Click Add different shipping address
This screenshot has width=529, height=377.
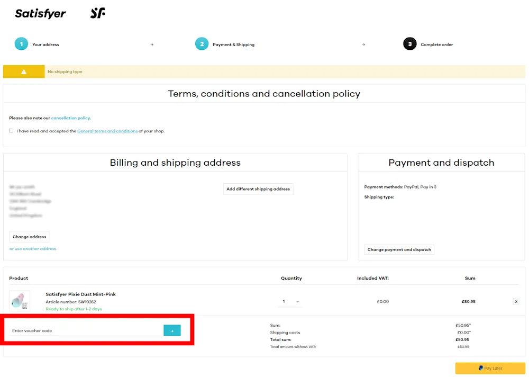pyautogui.click(x=258, y=189)
